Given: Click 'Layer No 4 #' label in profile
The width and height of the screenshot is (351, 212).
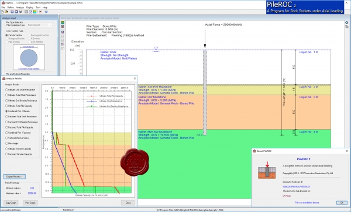Looking at the screenshot, I should 308,132.
